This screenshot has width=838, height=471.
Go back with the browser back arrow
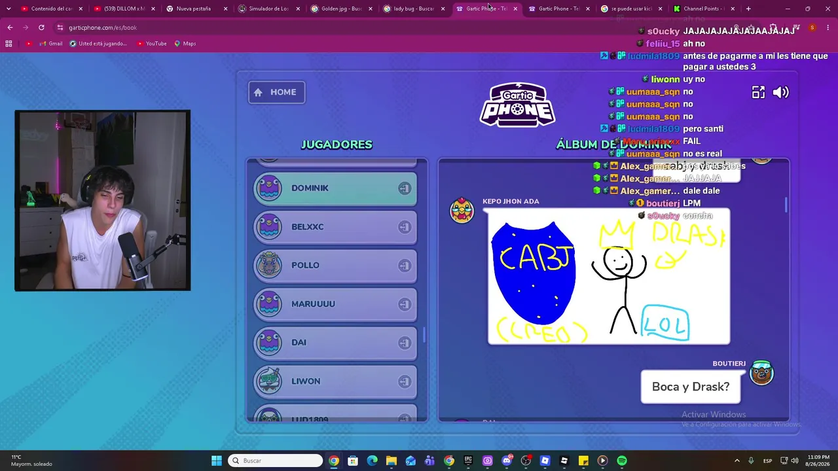tap(10, 27)
